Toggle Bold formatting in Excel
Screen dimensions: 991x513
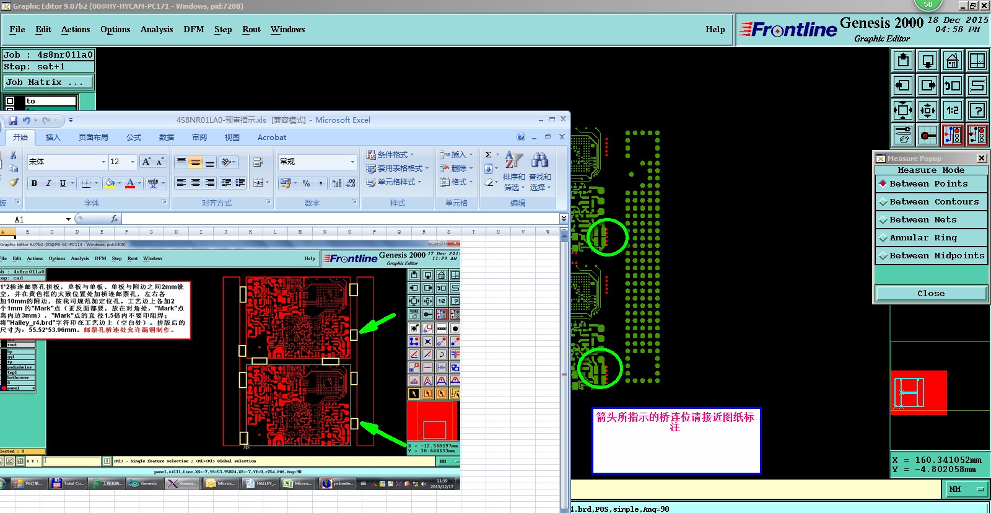point(34,183)
